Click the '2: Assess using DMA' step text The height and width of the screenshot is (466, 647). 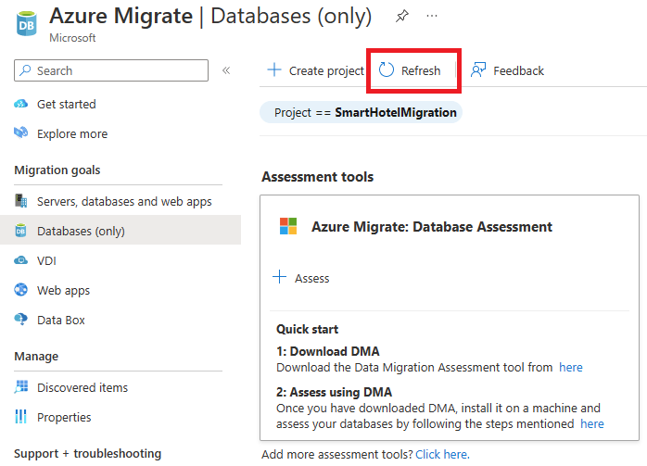335,392
